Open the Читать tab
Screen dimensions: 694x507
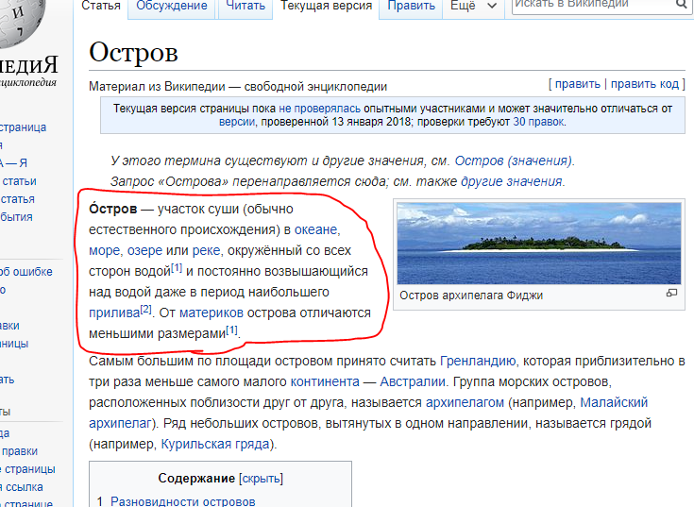pos(245,6)
